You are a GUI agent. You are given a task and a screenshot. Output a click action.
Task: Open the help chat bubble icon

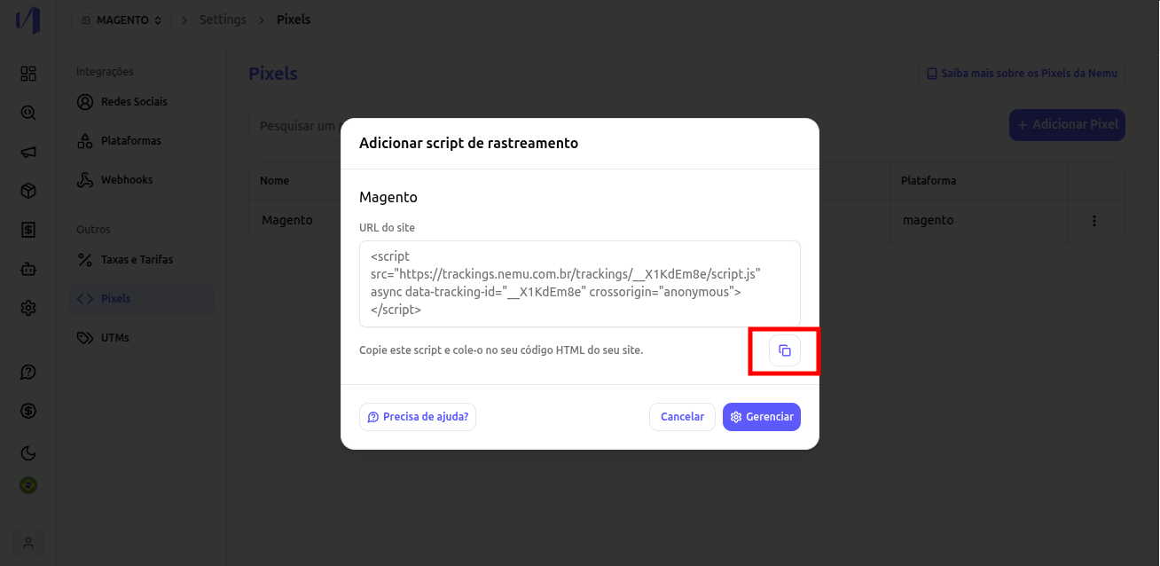tap(28, 372)
